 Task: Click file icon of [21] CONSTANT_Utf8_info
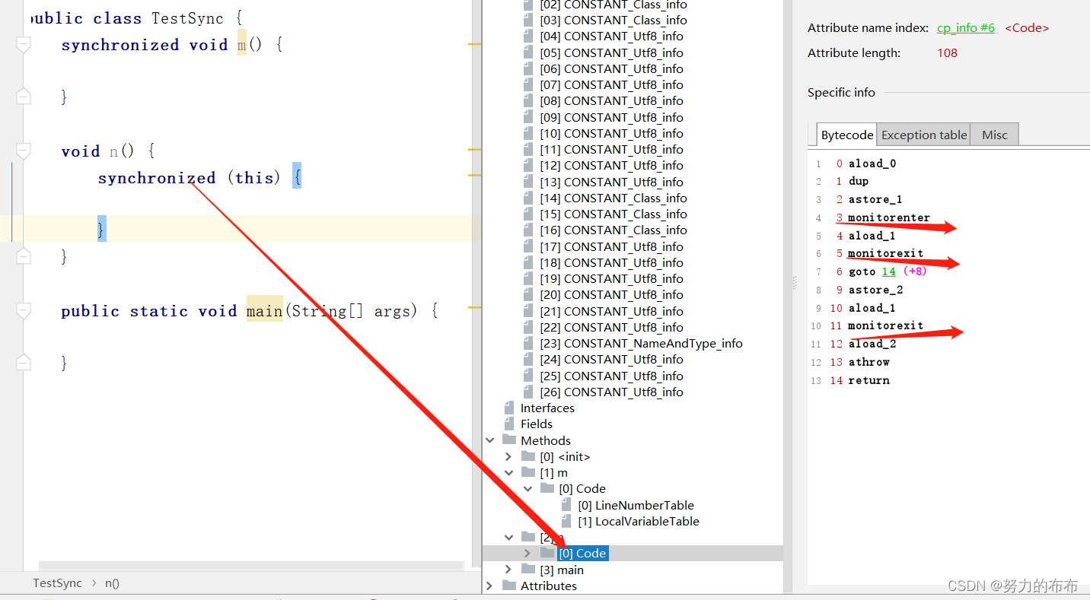[528, 311]
